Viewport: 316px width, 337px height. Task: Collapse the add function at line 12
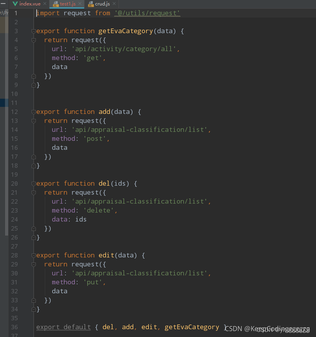click(34, 112)
